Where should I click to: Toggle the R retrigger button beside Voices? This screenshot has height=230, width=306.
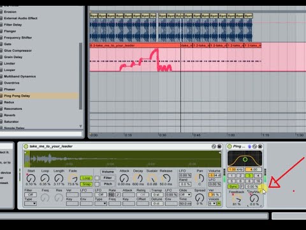pos(219,204)
